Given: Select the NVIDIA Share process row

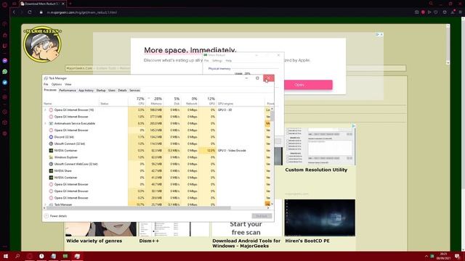Looking at the screenshot, I should coord(157,171).
